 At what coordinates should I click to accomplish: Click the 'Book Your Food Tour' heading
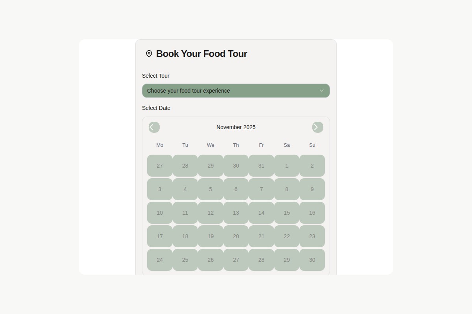tap(202, 54)
